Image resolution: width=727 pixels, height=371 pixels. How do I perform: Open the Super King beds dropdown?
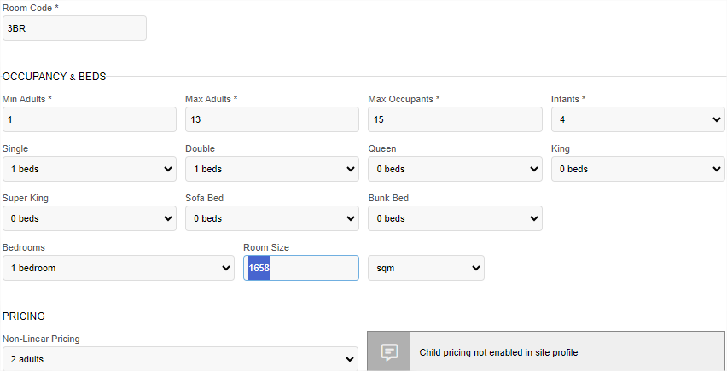[x=90, y=218]
